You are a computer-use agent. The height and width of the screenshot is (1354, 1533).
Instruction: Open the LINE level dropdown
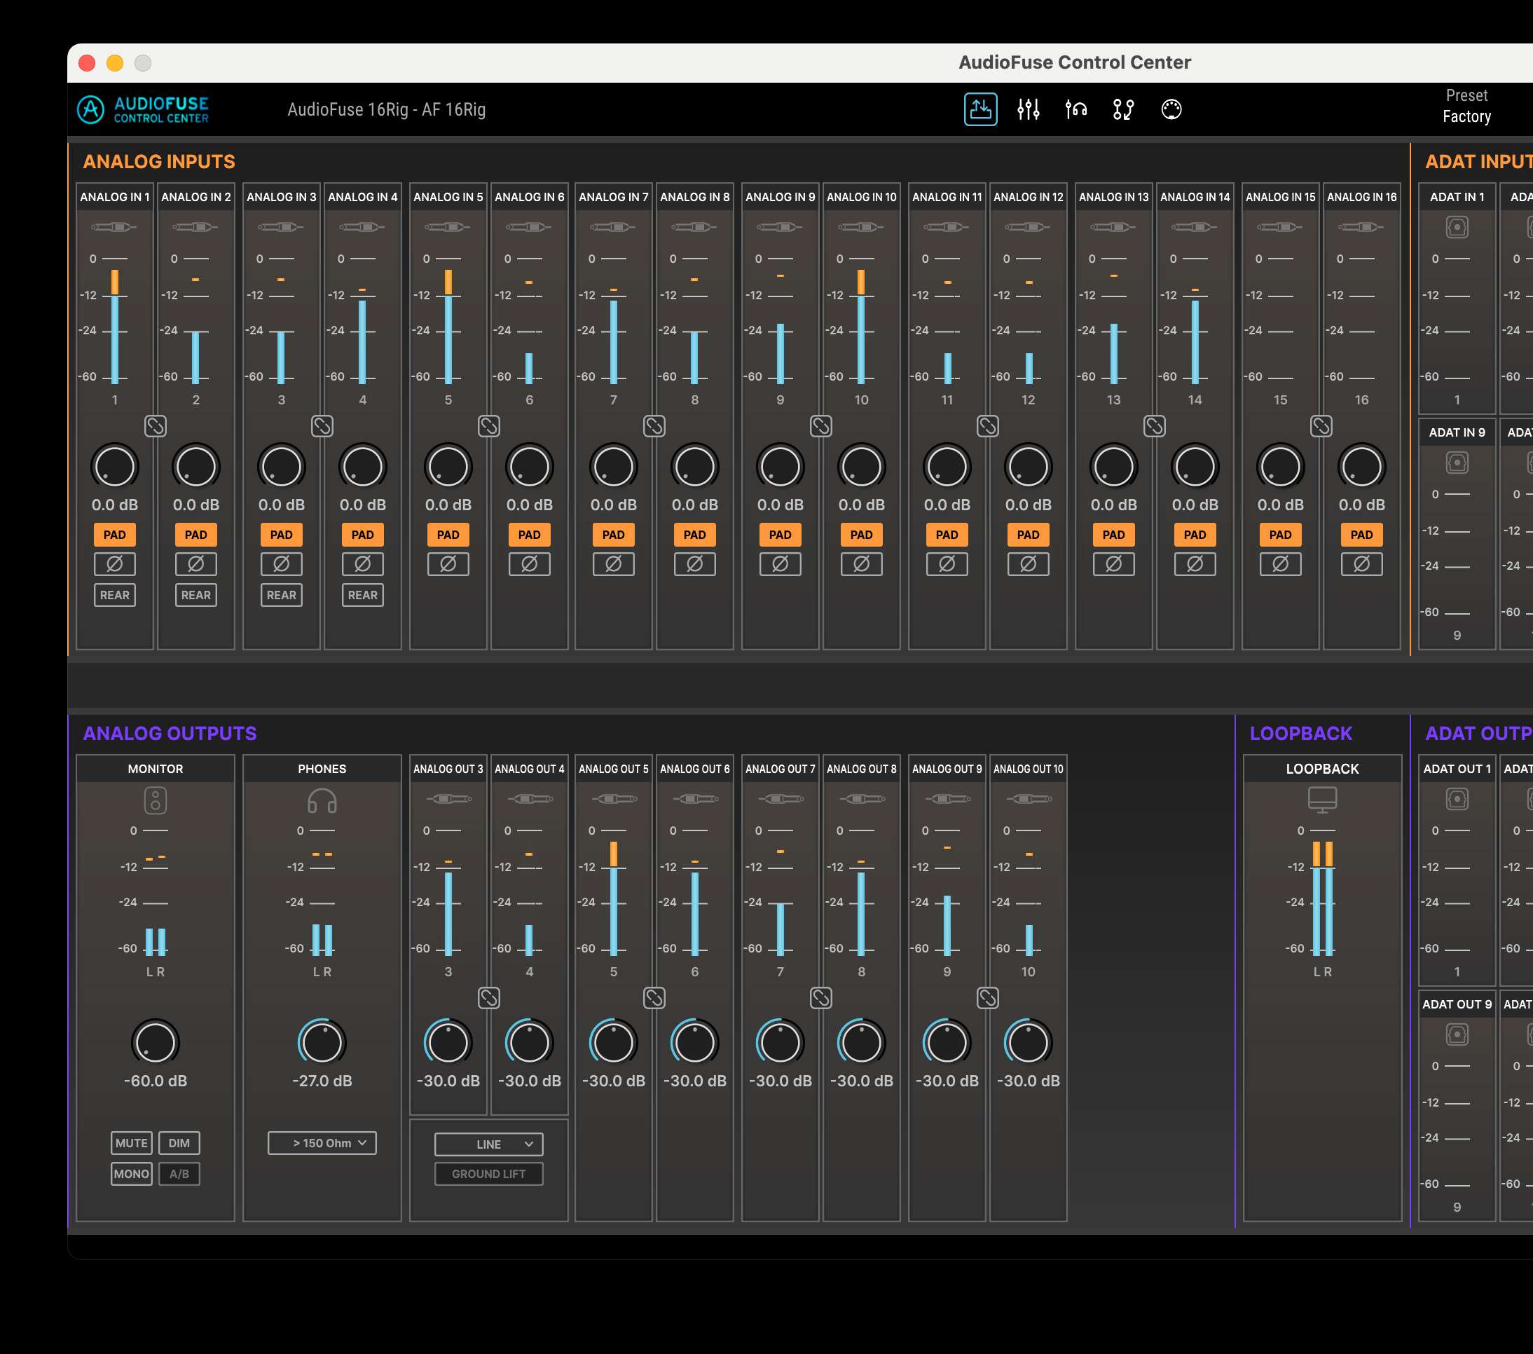coord(489,1144)
